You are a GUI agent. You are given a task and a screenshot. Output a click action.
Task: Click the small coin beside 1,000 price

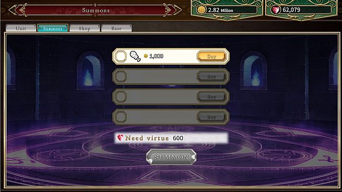(146, 56)
